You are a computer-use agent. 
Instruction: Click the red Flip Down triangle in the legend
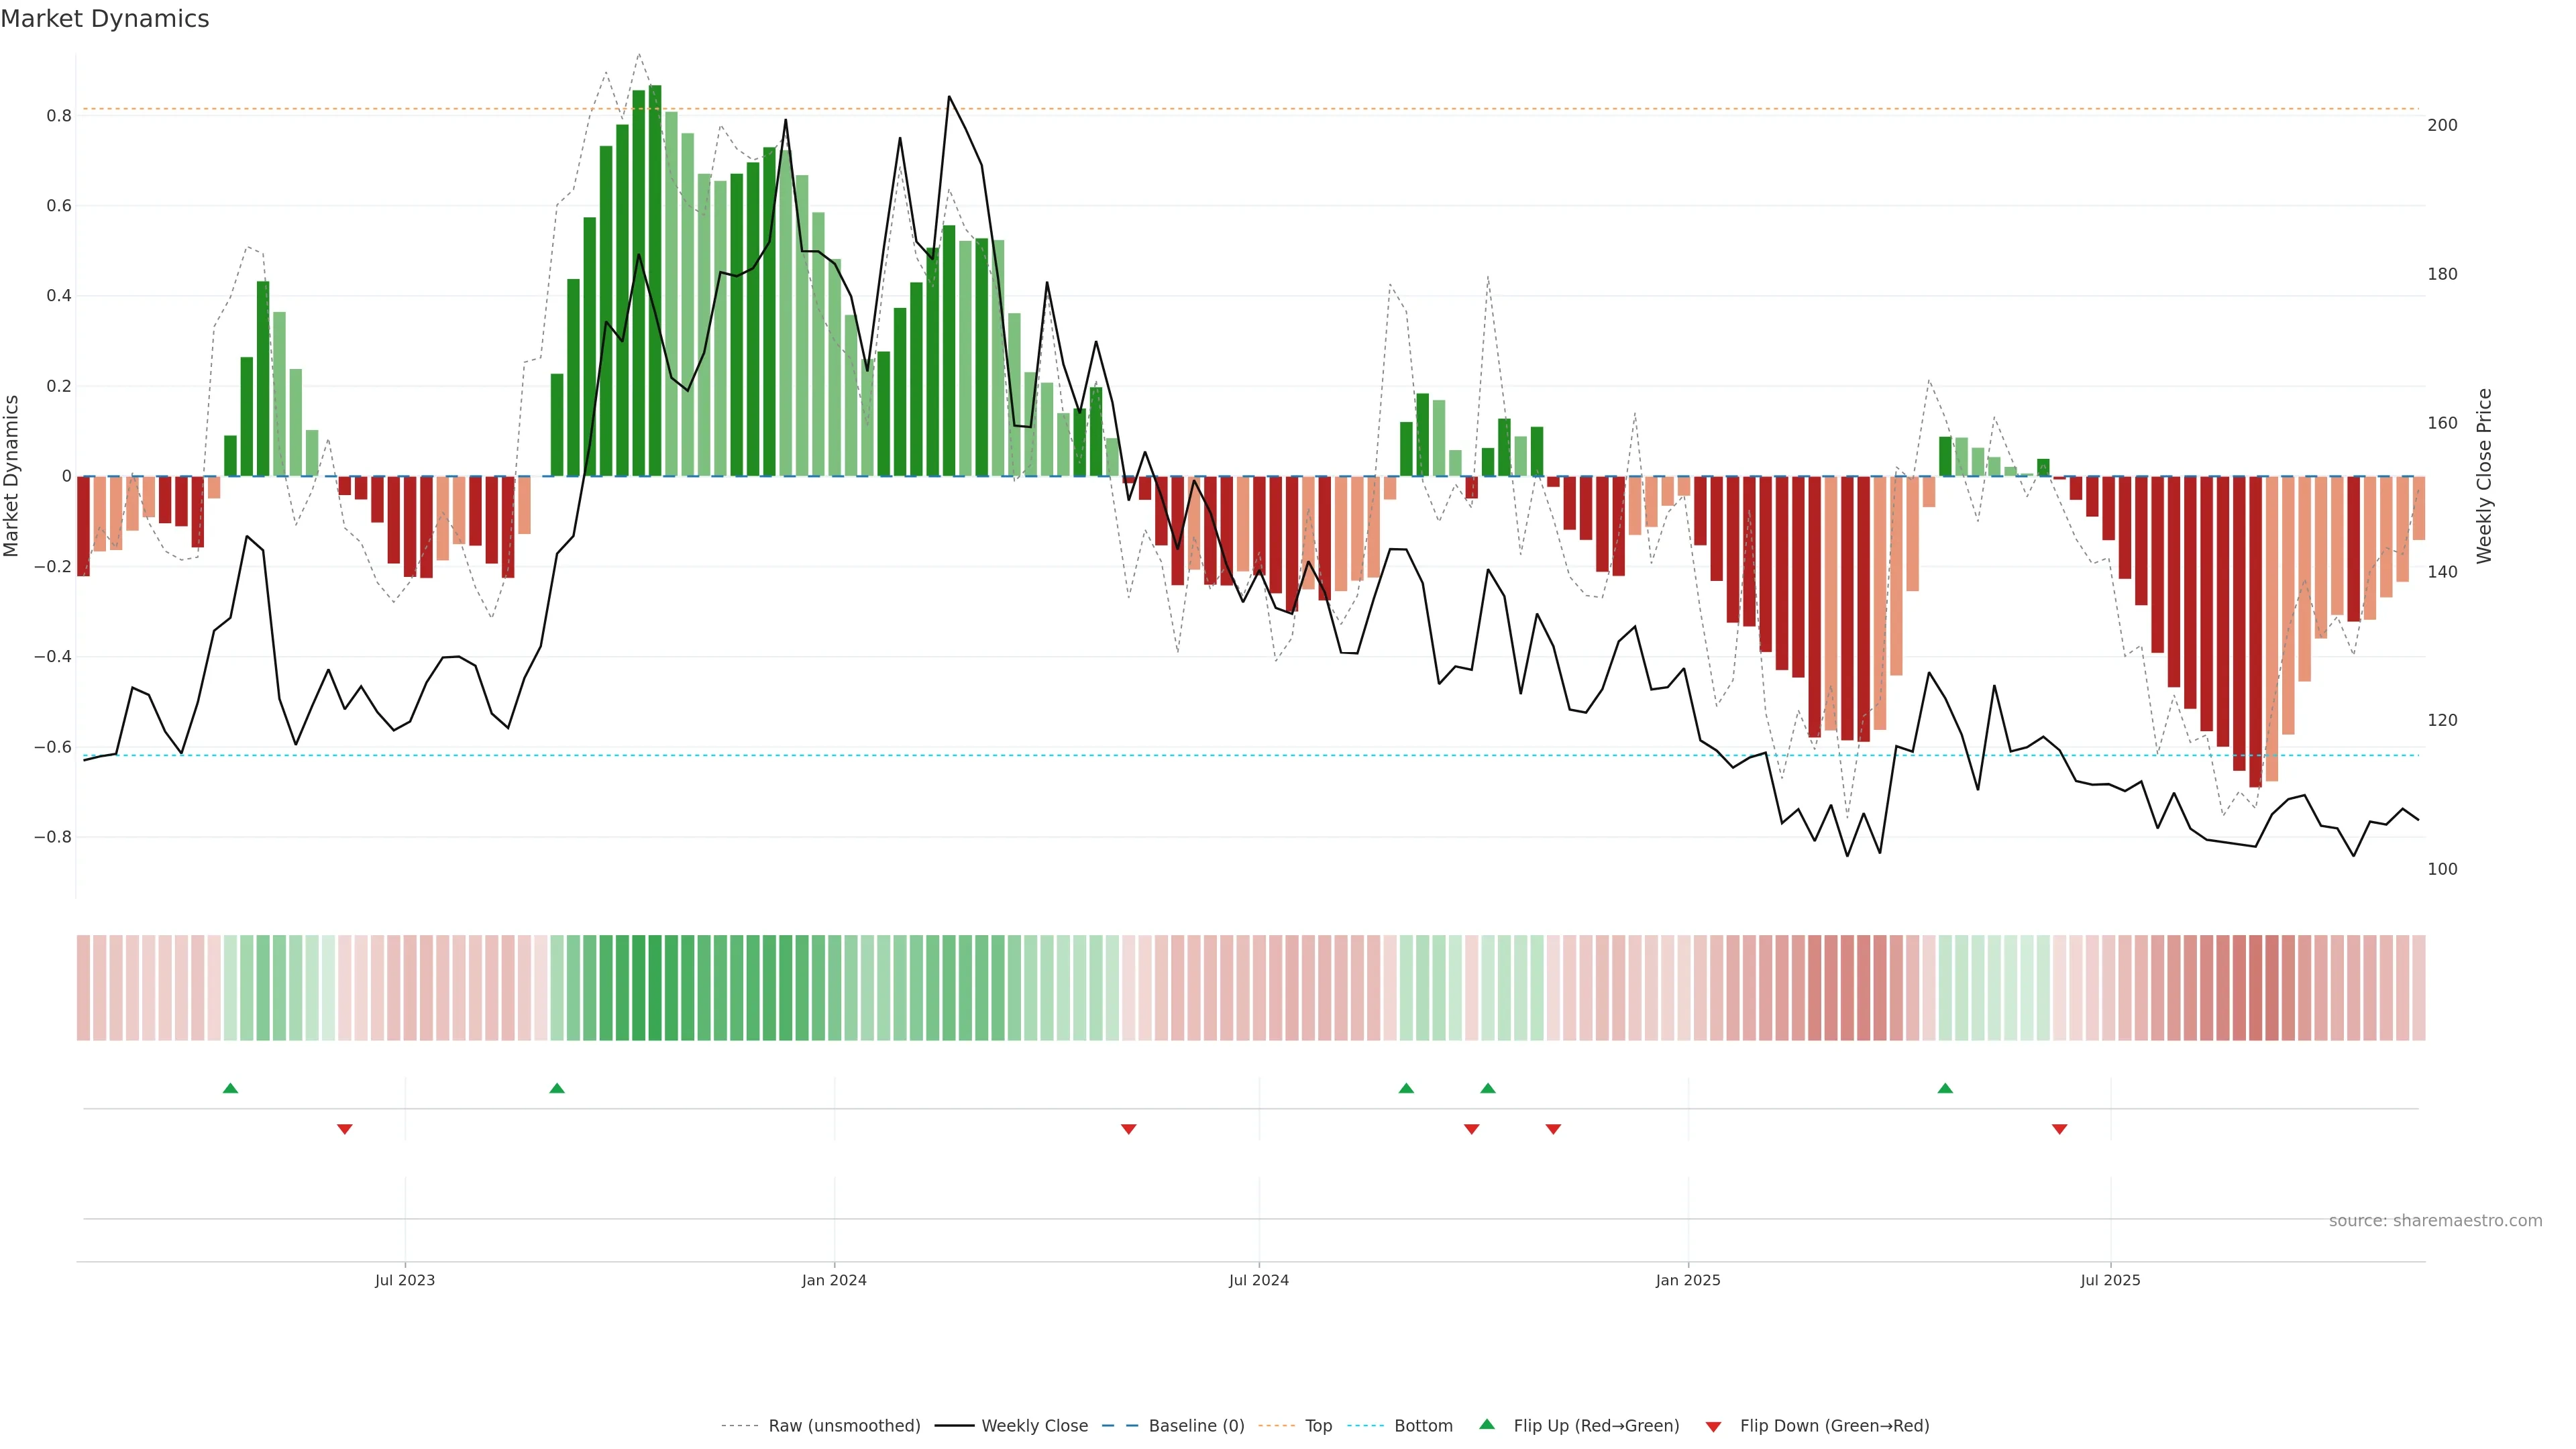point(1713,1426)
